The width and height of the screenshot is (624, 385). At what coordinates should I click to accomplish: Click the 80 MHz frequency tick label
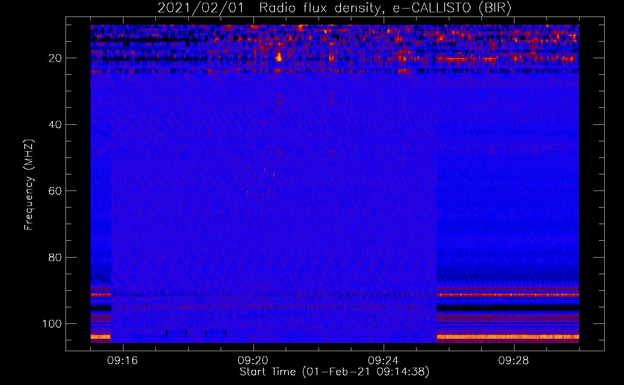pyautogui.click(x=56, y=257)
